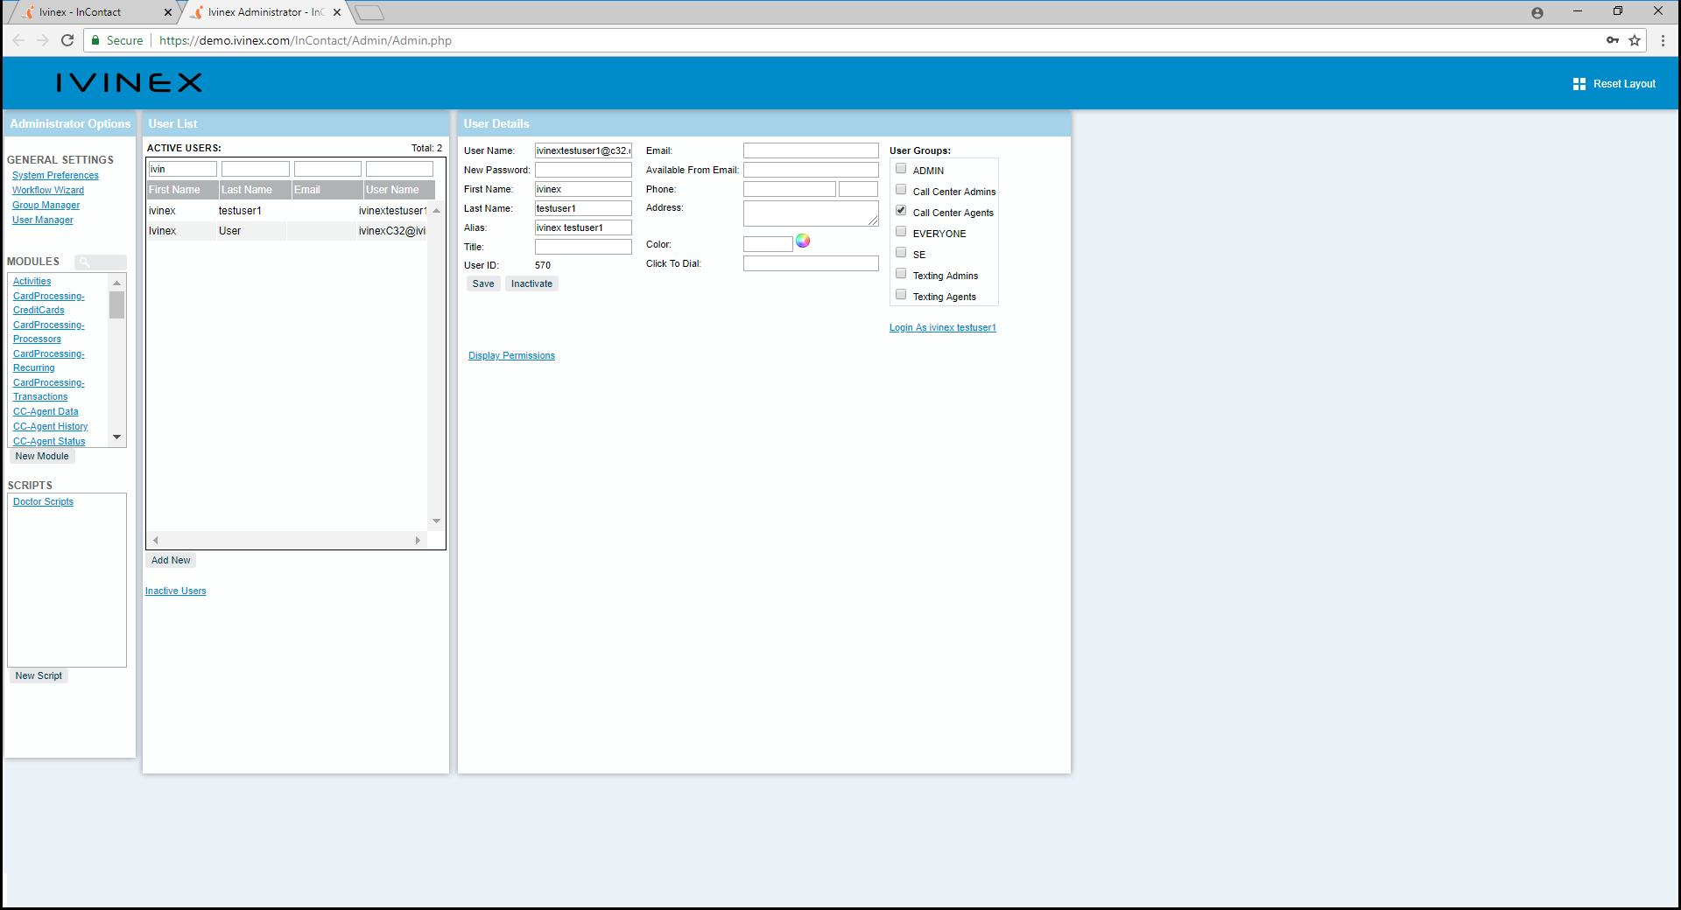Sort users by User Name column
This screenshot has width=1681, height=910.
click(x=399, y=190)
